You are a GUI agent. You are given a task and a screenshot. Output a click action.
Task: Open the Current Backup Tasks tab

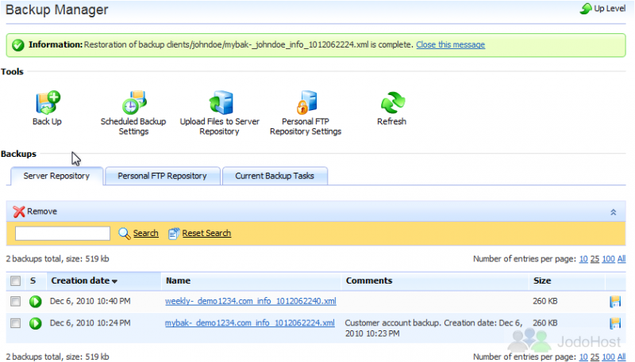275,176
